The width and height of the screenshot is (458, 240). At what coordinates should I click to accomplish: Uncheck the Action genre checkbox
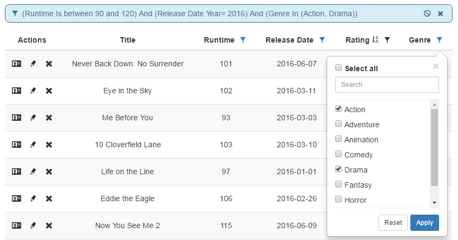[x=338, y=109]
